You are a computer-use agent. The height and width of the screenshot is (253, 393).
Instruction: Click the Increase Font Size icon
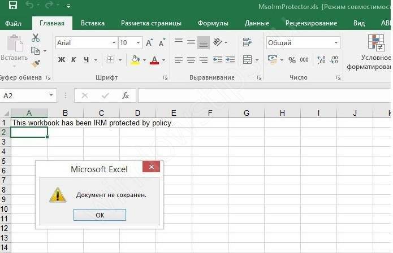[149, 43]
